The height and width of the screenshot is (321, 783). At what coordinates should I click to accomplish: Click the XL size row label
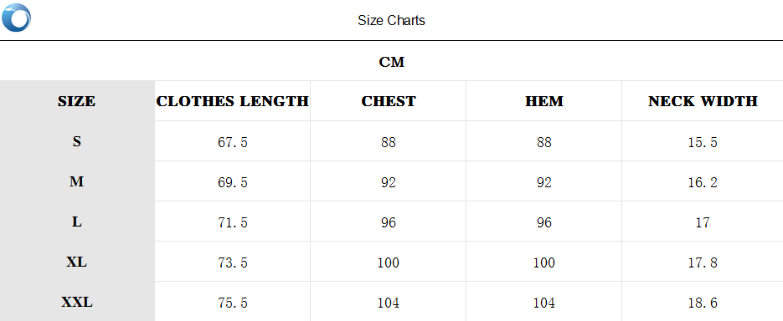tap(76, 262)
